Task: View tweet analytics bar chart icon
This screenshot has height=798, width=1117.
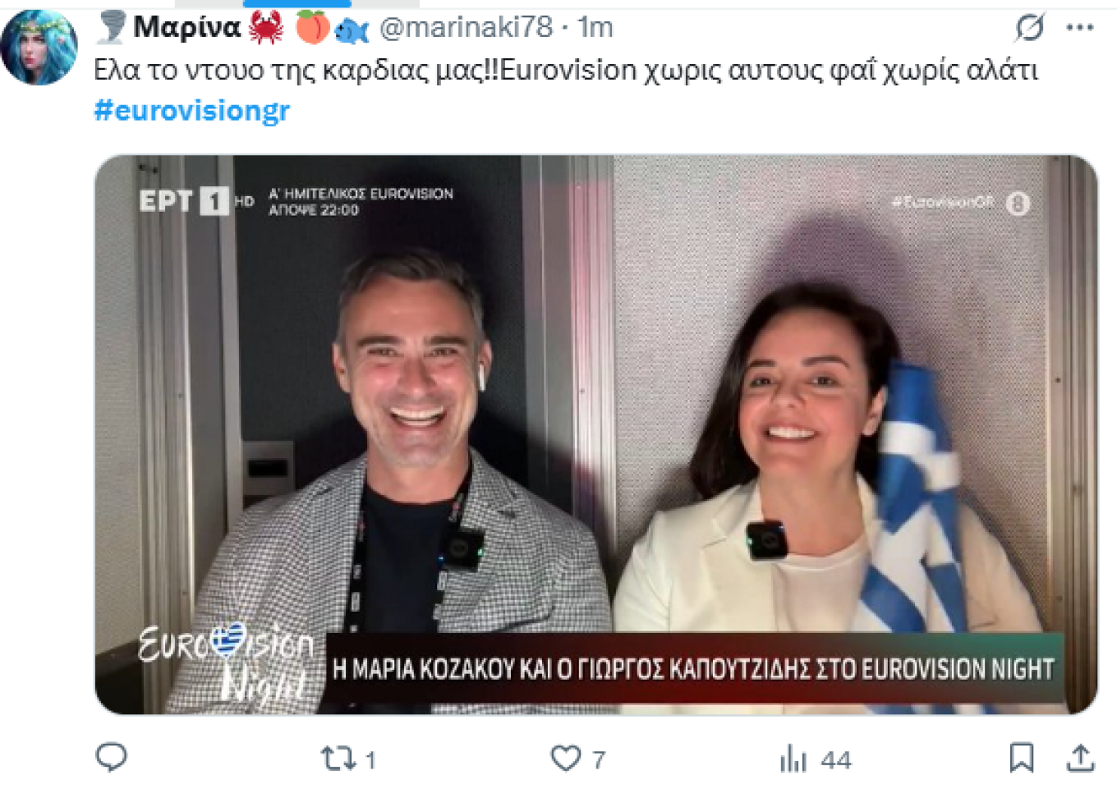Action: pos(793,759)
